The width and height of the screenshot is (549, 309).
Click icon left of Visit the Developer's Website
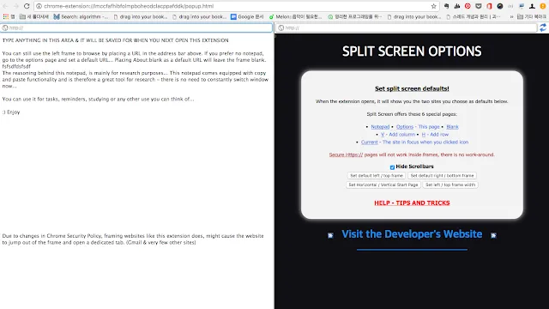(x=330, y=235)
